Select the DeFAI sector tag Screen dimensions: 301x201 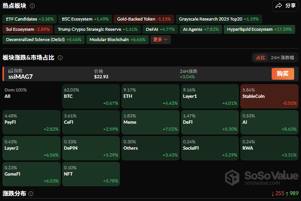click(160, 29)
